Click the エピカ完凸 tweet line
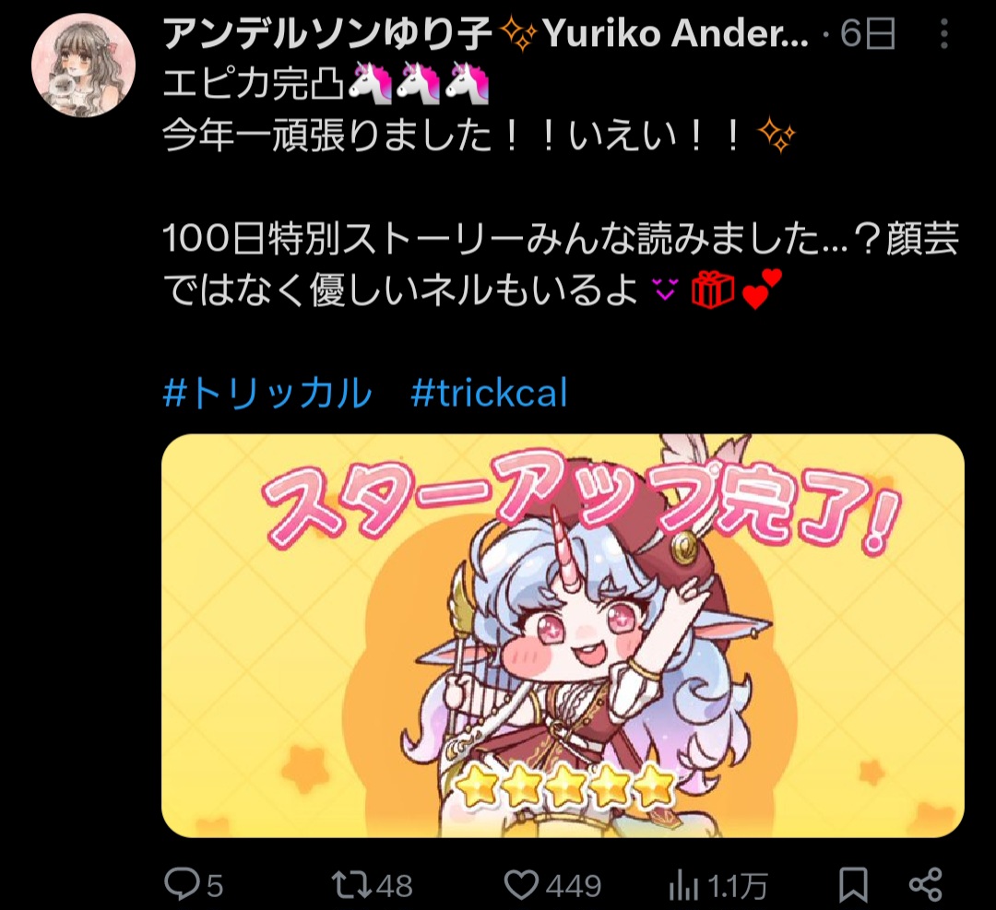The width and height of the screenshot is (996, 910). click(x=326, y=83)
